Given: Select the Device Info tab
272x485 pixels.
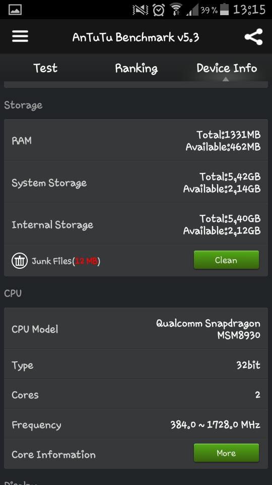Looking at the screenshot, I should point(227,68).
